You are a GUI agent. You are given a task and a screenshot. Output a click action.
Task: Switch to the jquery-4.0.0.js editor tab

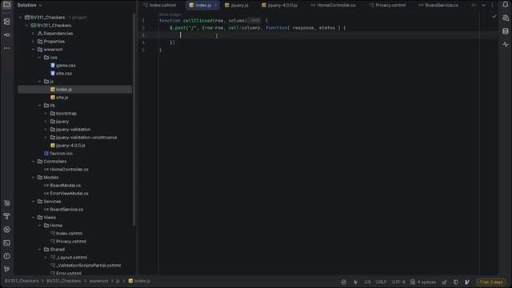(x=279, y=6)
